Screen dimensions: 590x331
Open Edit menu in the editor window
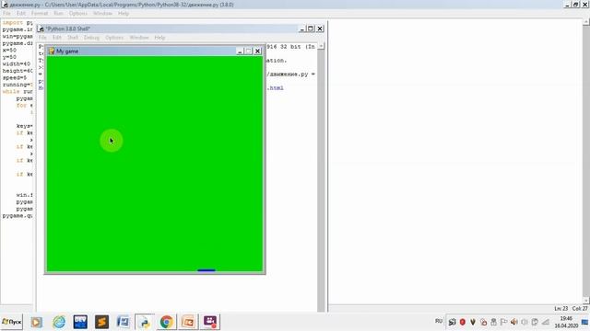click(x=21, y=13)
